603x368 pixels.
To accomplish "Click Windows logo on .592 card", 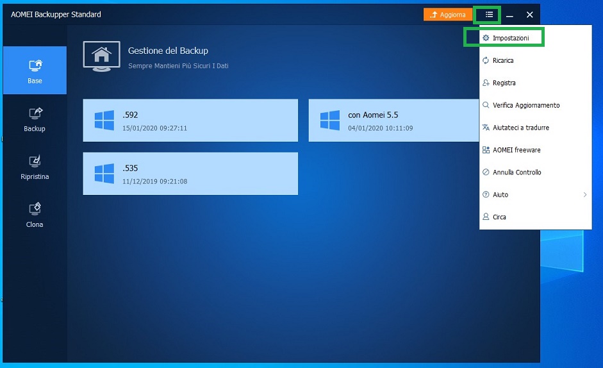I will click(x=104, y=121).
